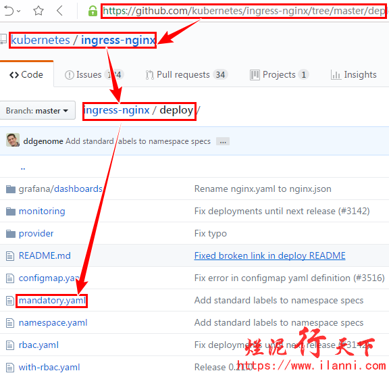The image size is (389, 373).
Task: Click the file icon beside rbac.yaml
Action: (10, 345)
